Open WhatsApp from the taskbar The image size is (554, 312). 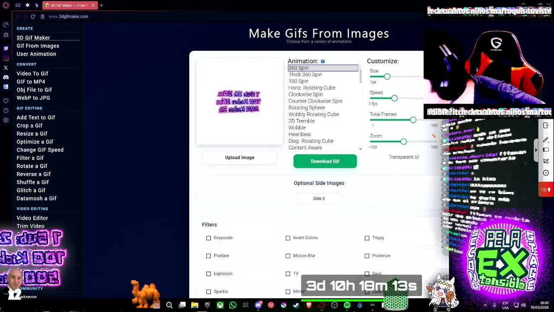point(233,305)
